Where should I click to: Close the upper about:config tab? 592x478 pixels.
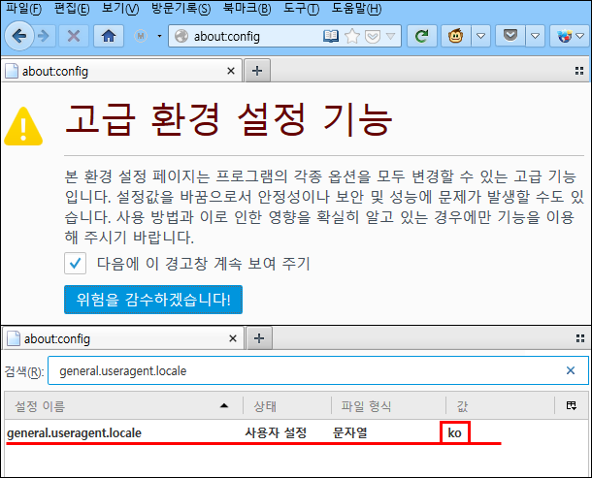coord(231,71)
